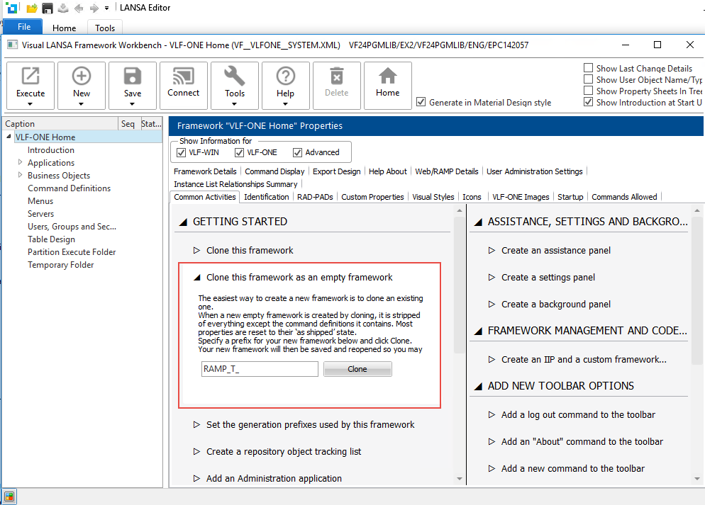Collapse the GETTING STARTED section
705x505 pixels.
(x=183, y=222)
